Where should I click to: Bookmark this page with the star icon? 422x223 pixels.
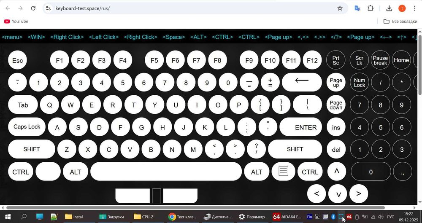click(340, 8)
